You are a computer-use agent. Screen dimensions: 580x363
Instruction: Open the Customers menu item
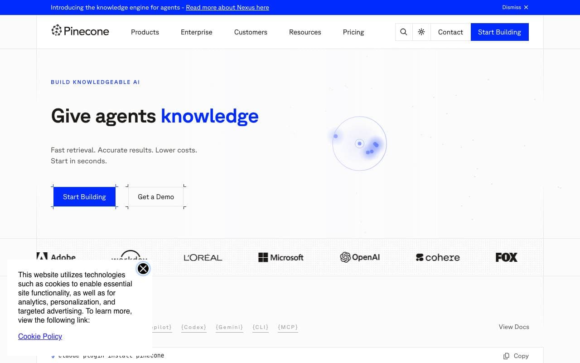(251, 32)
